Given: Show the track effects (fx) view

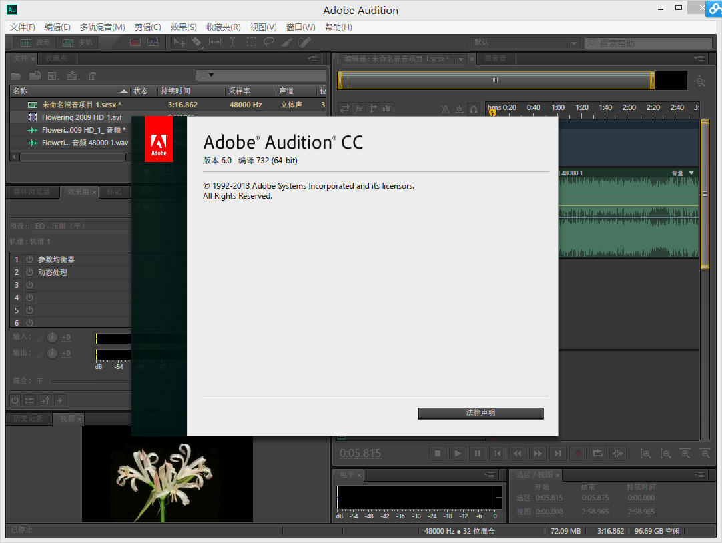Looking at the screenshot, I should (359, 109).
